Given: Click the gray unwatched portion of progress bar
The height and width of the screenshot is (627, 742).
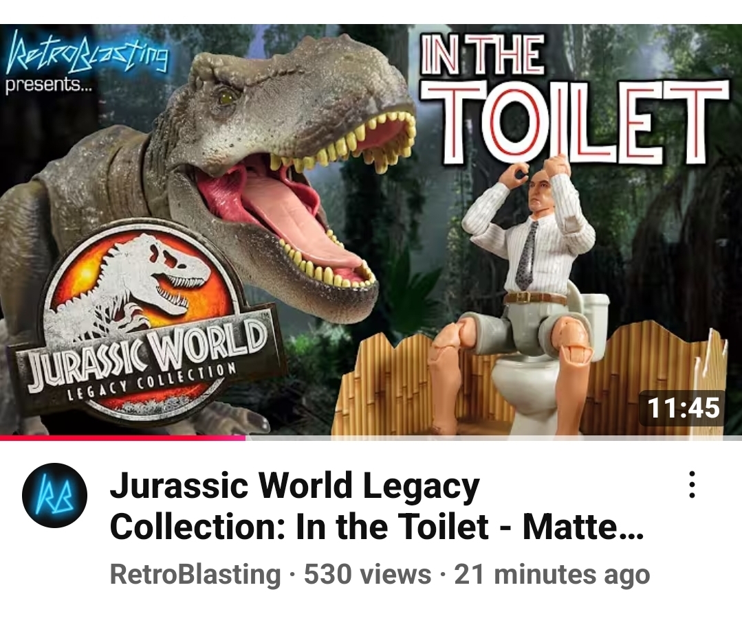Looking at the screenshot, I should (494, 438).
